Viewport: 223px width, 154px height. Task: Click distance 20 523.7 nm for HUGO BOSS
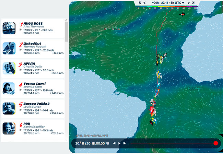pos(31,33)
